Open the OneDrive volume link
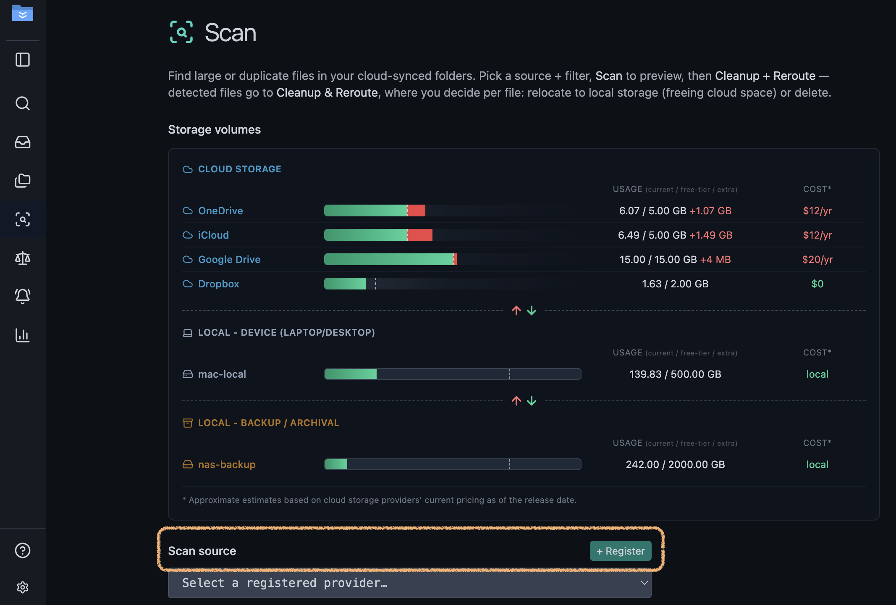 (220, 211)
